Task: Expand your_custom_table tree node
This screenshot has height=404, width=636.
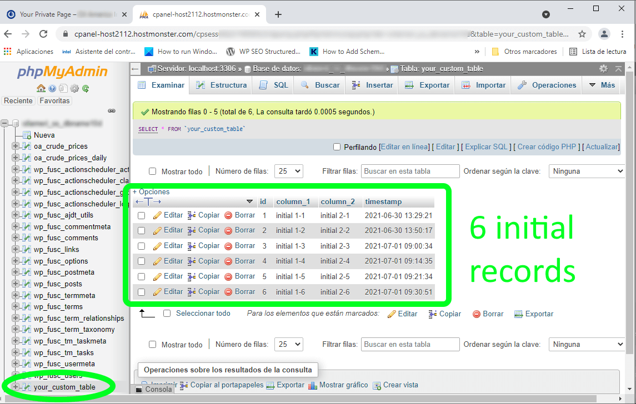Action: point(16,387)
